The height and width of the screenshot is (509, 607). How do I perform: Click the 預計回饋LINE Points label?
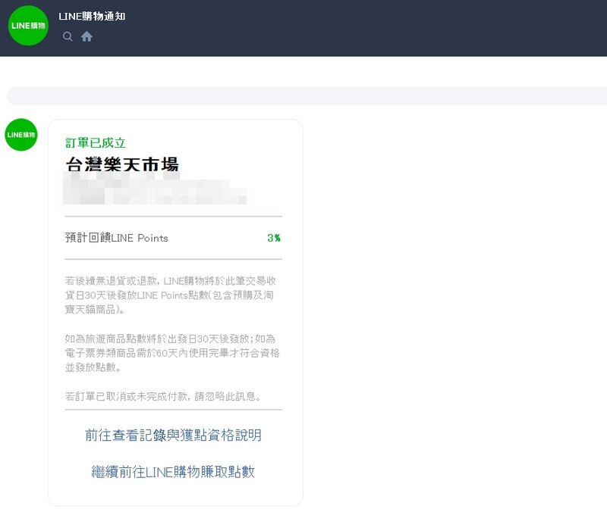tap(117, 238)
